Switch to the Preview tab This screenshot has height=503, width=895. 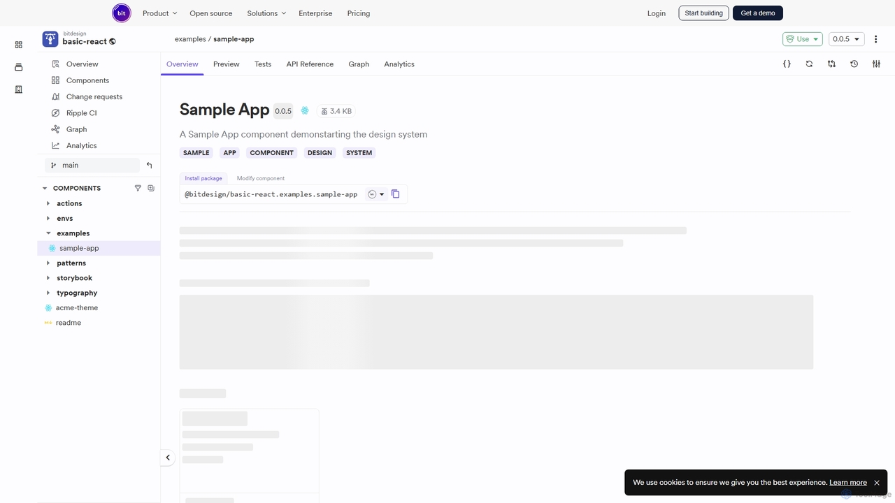[227, 64]
